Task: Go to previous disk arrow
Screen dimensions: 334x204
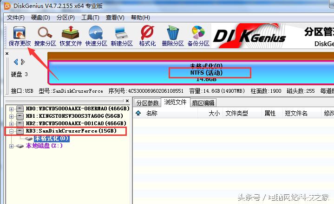Action: click(x=16, y=62)
